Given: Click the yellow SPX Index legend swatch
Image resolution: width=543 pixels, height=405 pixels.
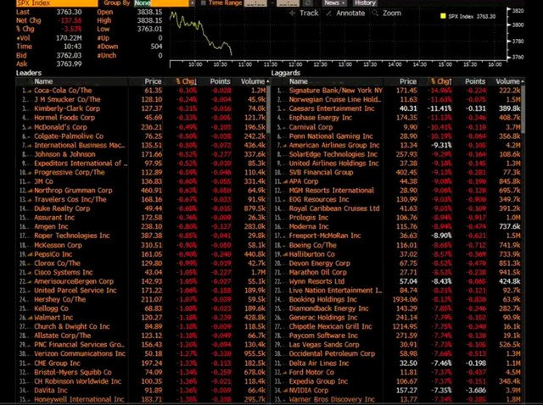Looking at the screenshot, I should coord(443,16).
